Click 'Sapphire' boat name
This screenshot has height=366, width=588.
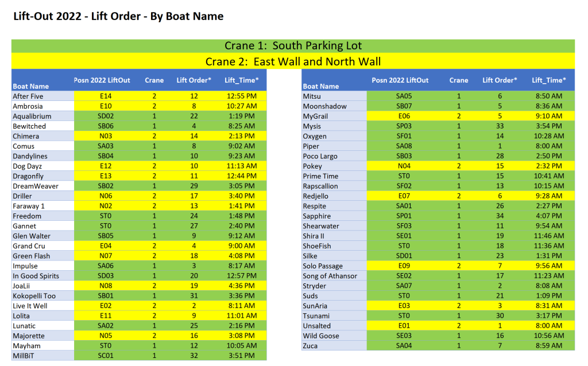click(317, 216)
